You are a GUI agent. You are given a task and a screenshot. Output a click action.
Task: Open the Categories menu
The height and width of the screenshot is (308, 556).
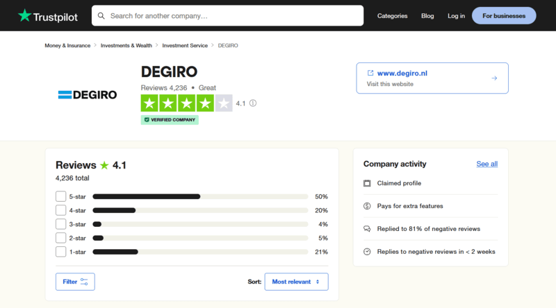coord(392,16)
